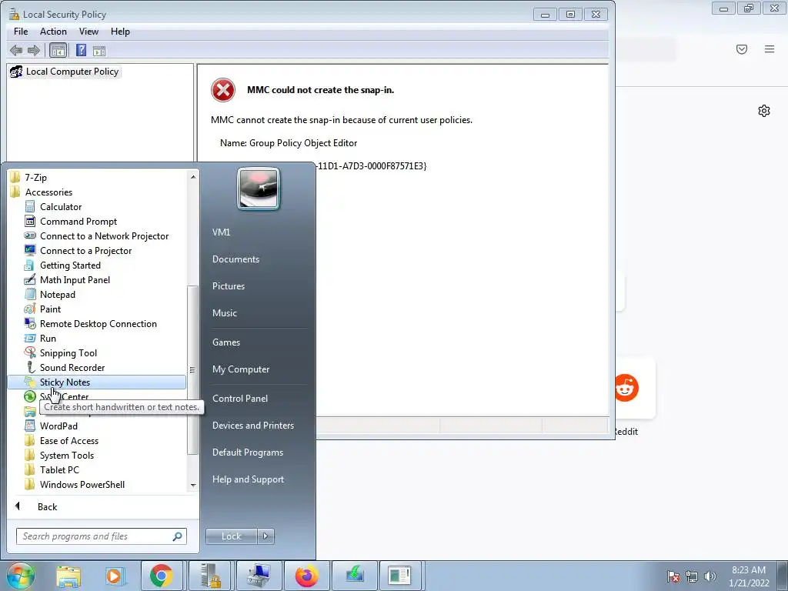Open Default Programs
Screen dimensions: 788x591
click(248, 452)
